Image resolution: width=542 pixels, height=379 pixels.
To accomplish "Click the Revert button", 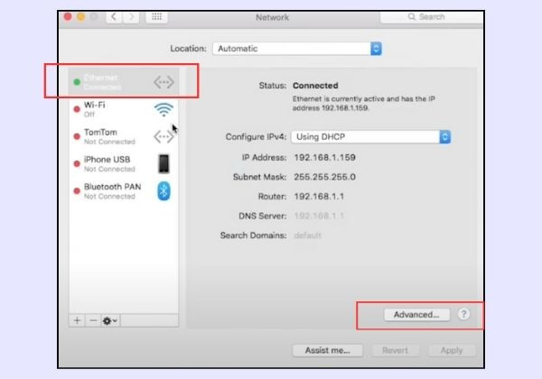I will click(395, 350).
